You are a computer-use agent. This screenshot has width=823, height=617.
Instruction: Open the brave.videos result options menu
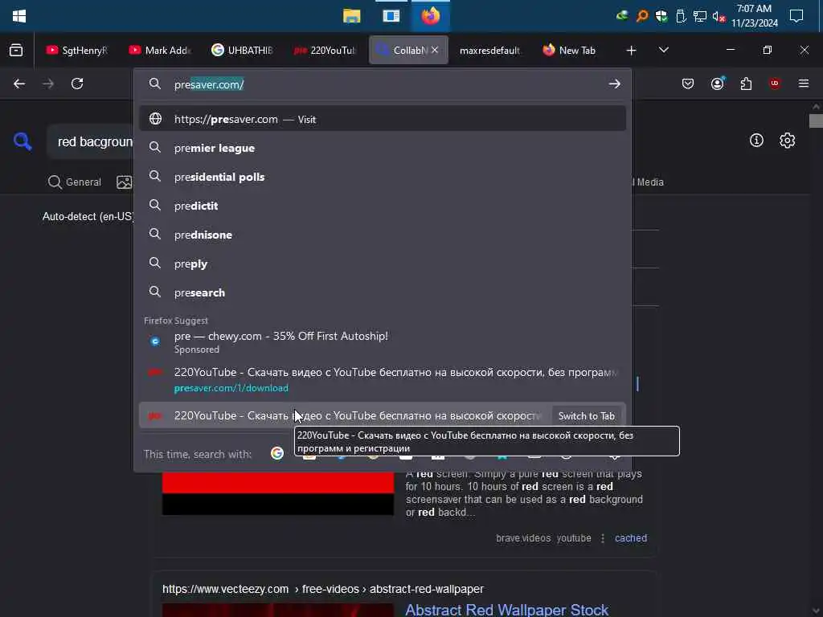click(x=603, y=537)
